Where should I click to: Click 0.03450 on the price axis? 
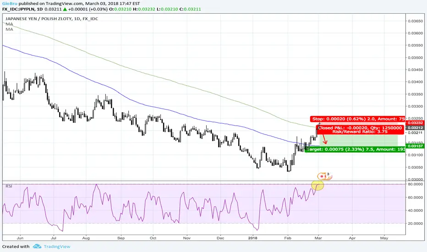point(415,70)
